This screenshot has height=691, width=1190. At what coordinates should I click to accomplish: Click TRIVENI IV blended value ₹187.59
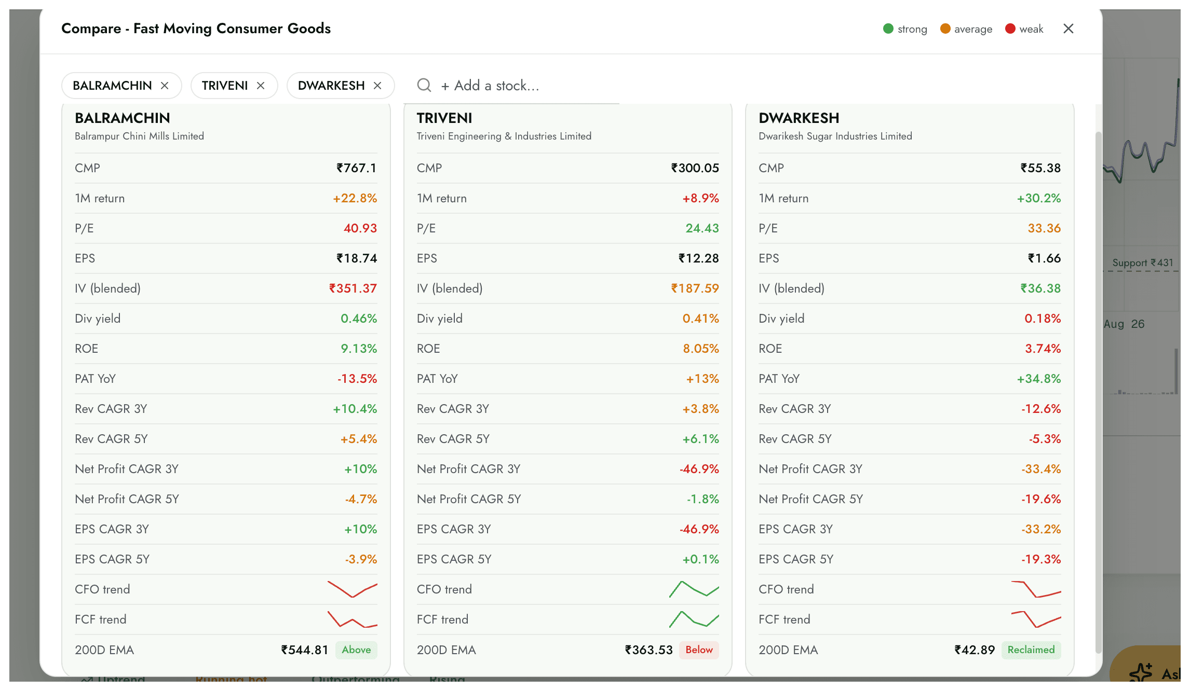[x=695, y=288]
